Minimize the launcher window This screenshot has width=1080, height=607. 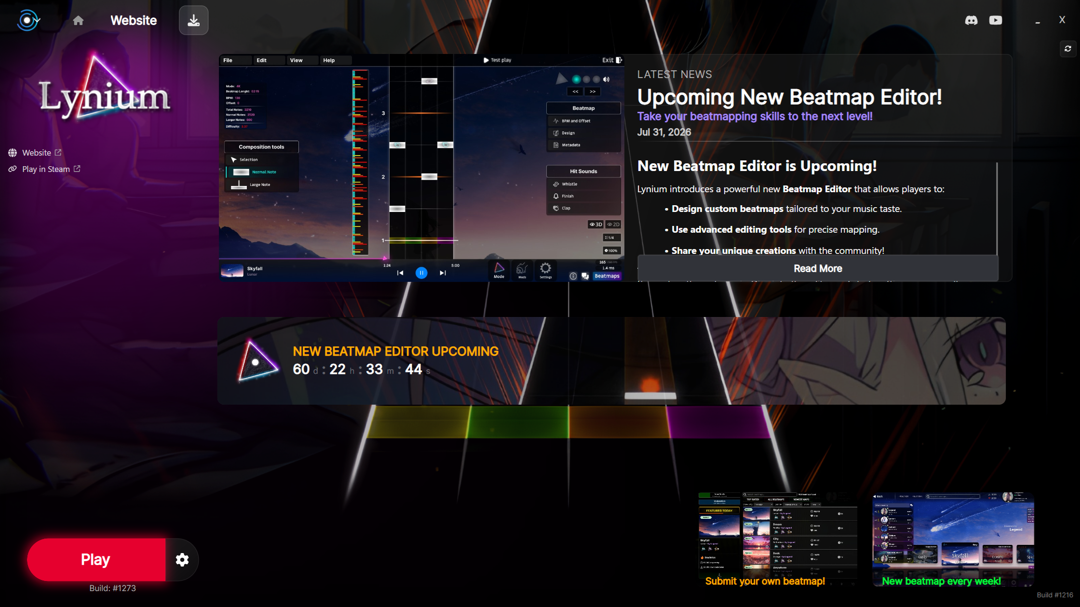[1038, 22]
